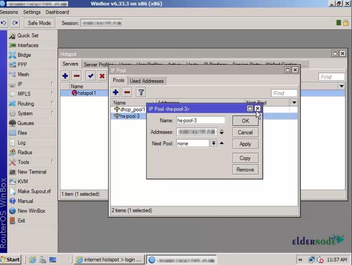Enable hotspot server with blue checkmark

(91, 76)
